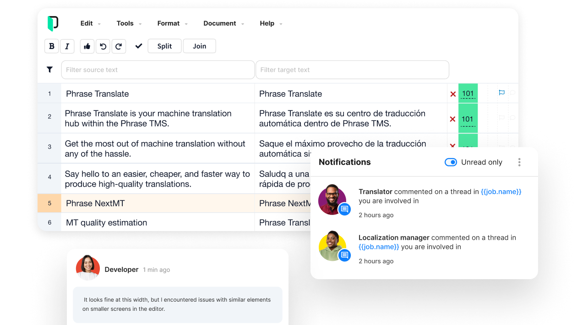Open the Help menu
The image size is (577, 325).
pos(271,23)
